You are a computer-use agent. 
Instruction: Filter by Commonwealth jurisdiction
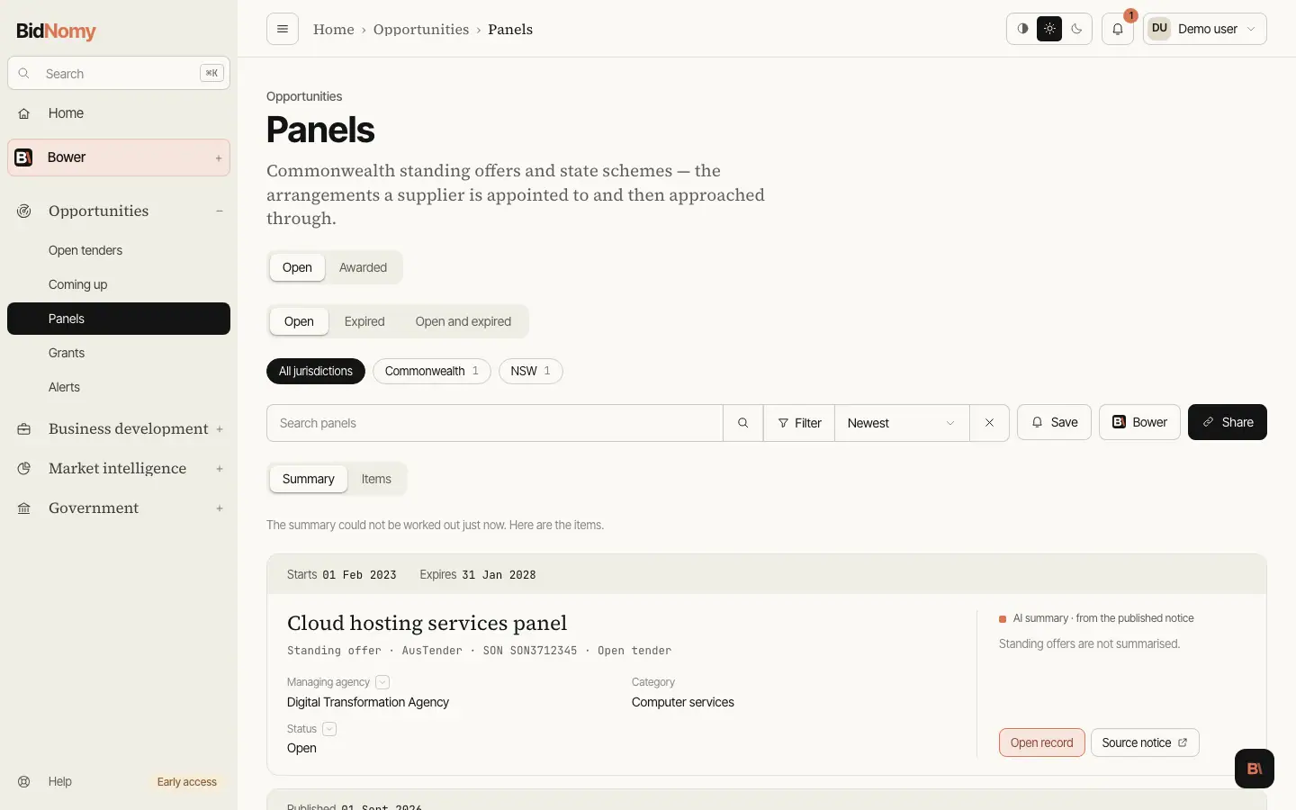432,371
